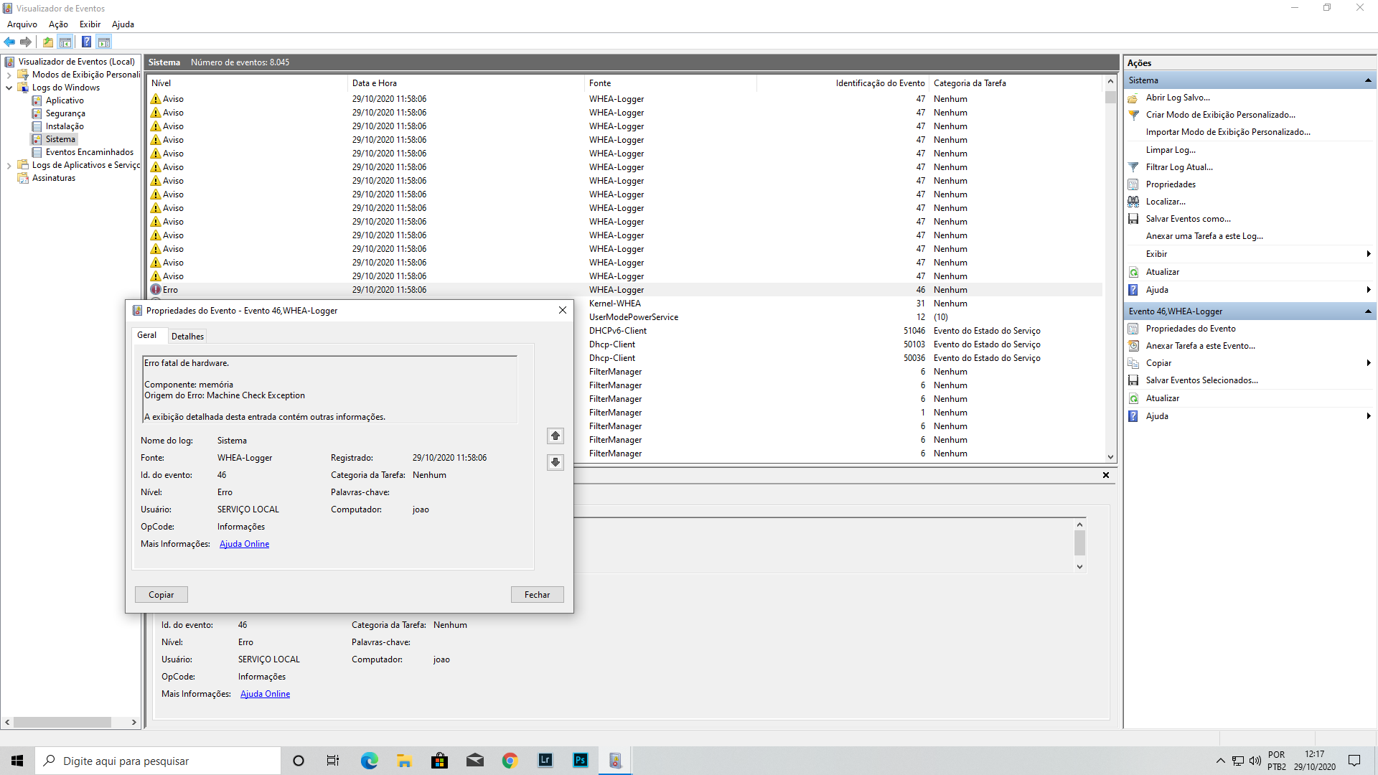Screen dimensions: 1378x775
Task: Sort by Nível column header
Action: [x=248, y=83]
